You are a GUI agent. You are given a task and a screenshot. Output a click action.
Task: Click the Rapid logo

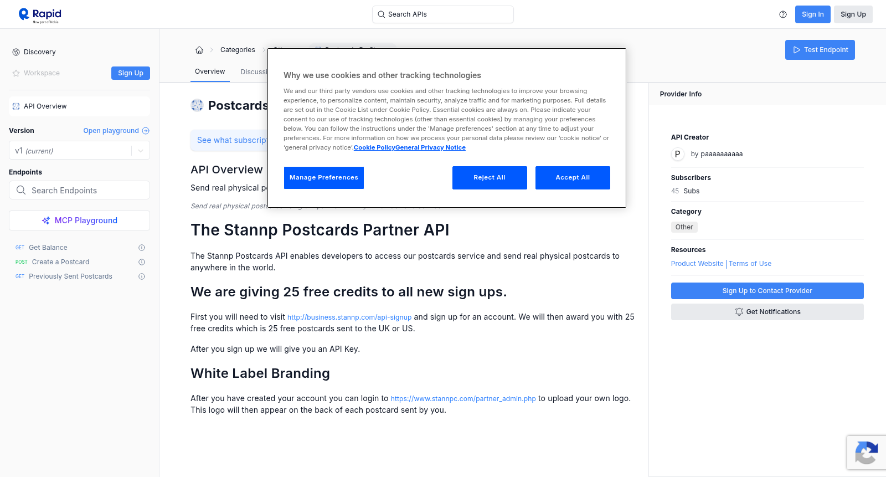[40, 15]
